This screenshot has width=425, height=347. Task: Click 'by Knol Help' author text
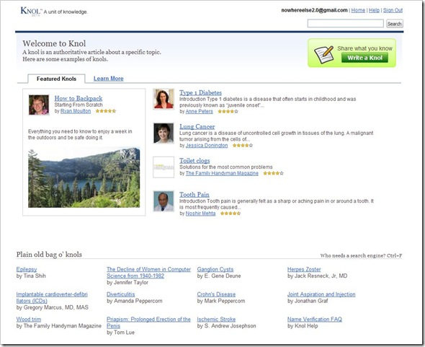[303, 326]
